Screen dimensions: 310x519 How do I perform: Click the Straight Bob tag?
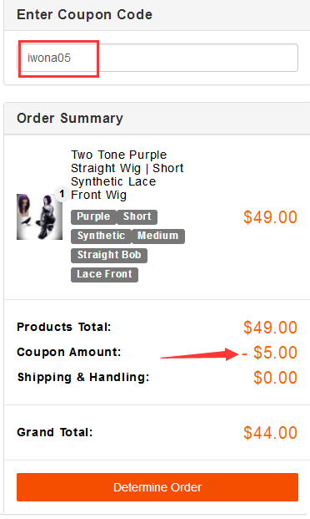point(109,255)
